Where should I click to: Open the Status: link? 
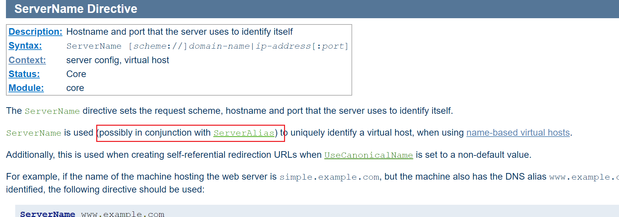click(24, 74)
